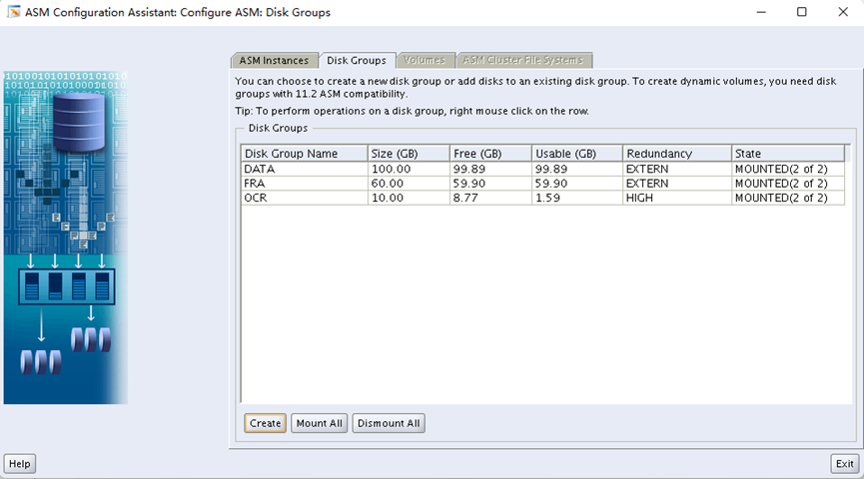The height and width of the screenshot is (479, 864).
Task: Click the 100.00 size cell
Action: point(409,169)
